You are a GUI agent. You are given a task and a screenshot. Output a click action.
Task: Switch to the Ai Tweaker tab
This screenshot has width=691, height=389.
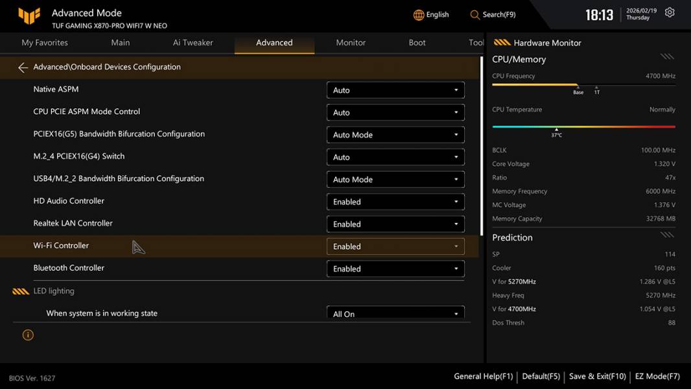coord(193,43)
